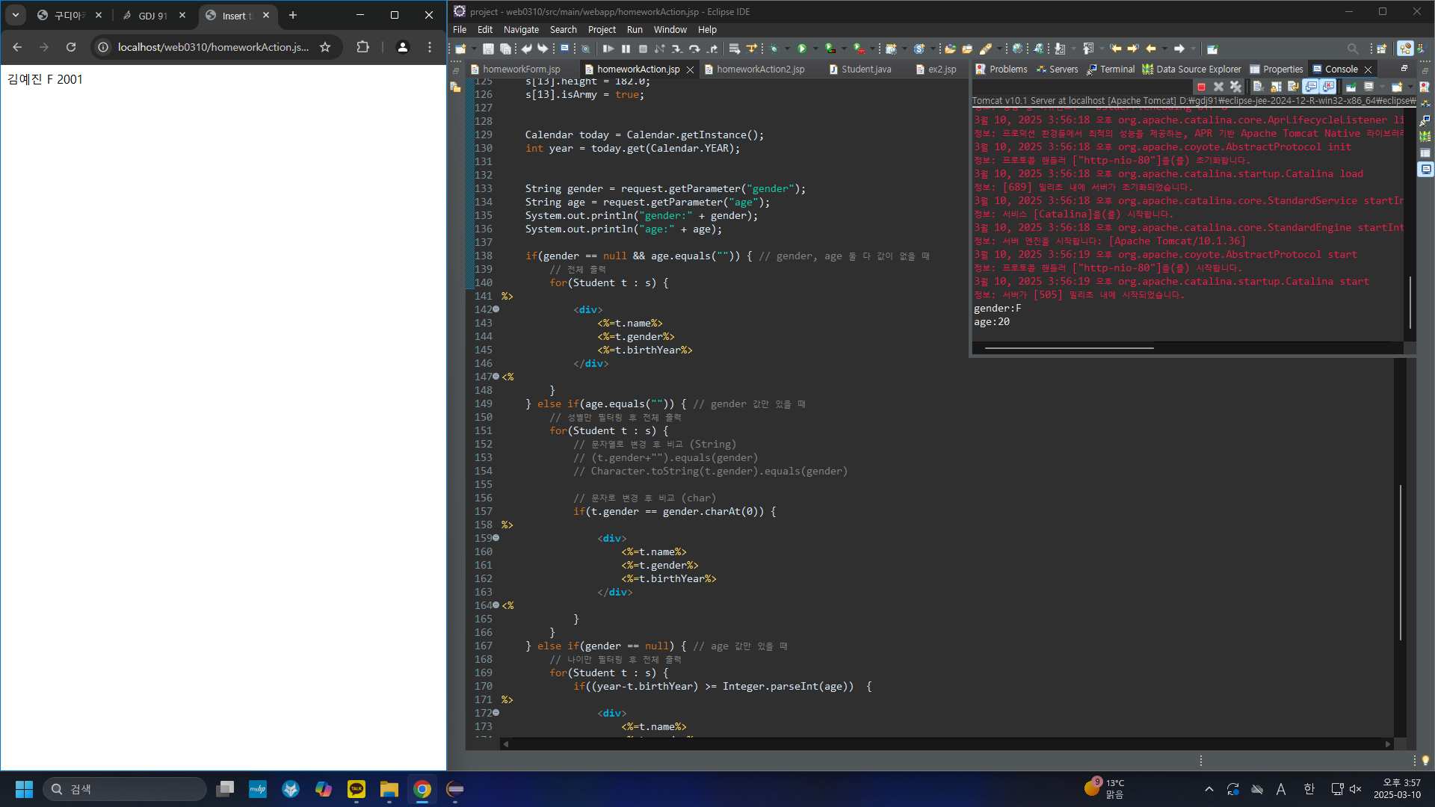The image size is (1435, 807).
Task: Collapse the div fold marker at line 142
Action: pyautogui.click(x=496, y=309)
